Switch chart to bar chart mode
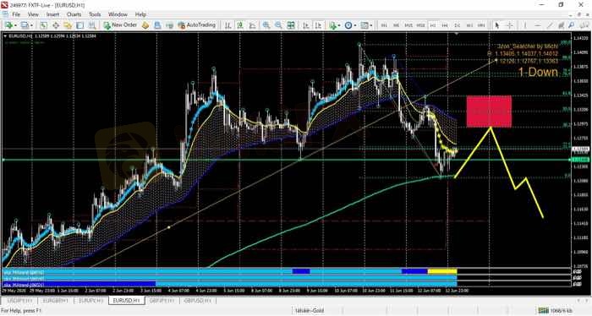The height and width of the screenshot is (316, 592). [228, 25]
